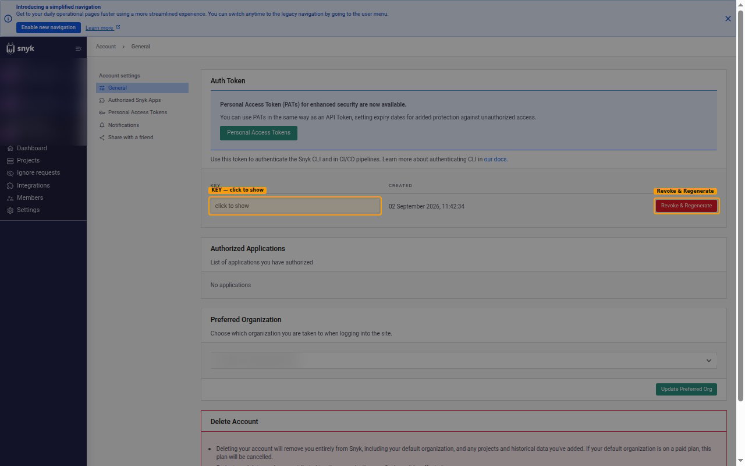Click the No applications text

(x=230, y=285)
